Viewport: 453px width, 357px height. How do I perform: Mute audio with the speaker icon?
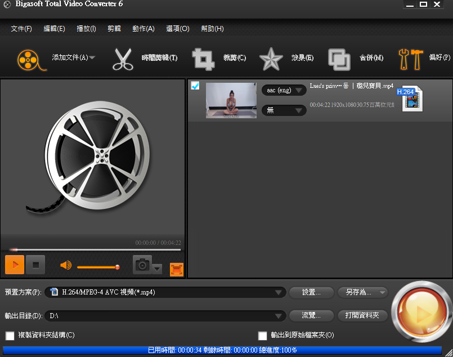(66, 265)
